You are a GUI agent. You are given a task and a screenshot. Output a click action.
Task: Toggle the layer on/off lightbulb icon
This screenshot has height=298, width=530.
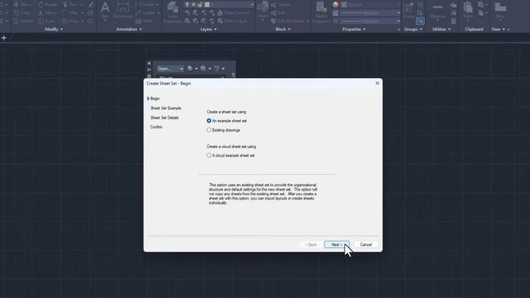tap(187, 5)
